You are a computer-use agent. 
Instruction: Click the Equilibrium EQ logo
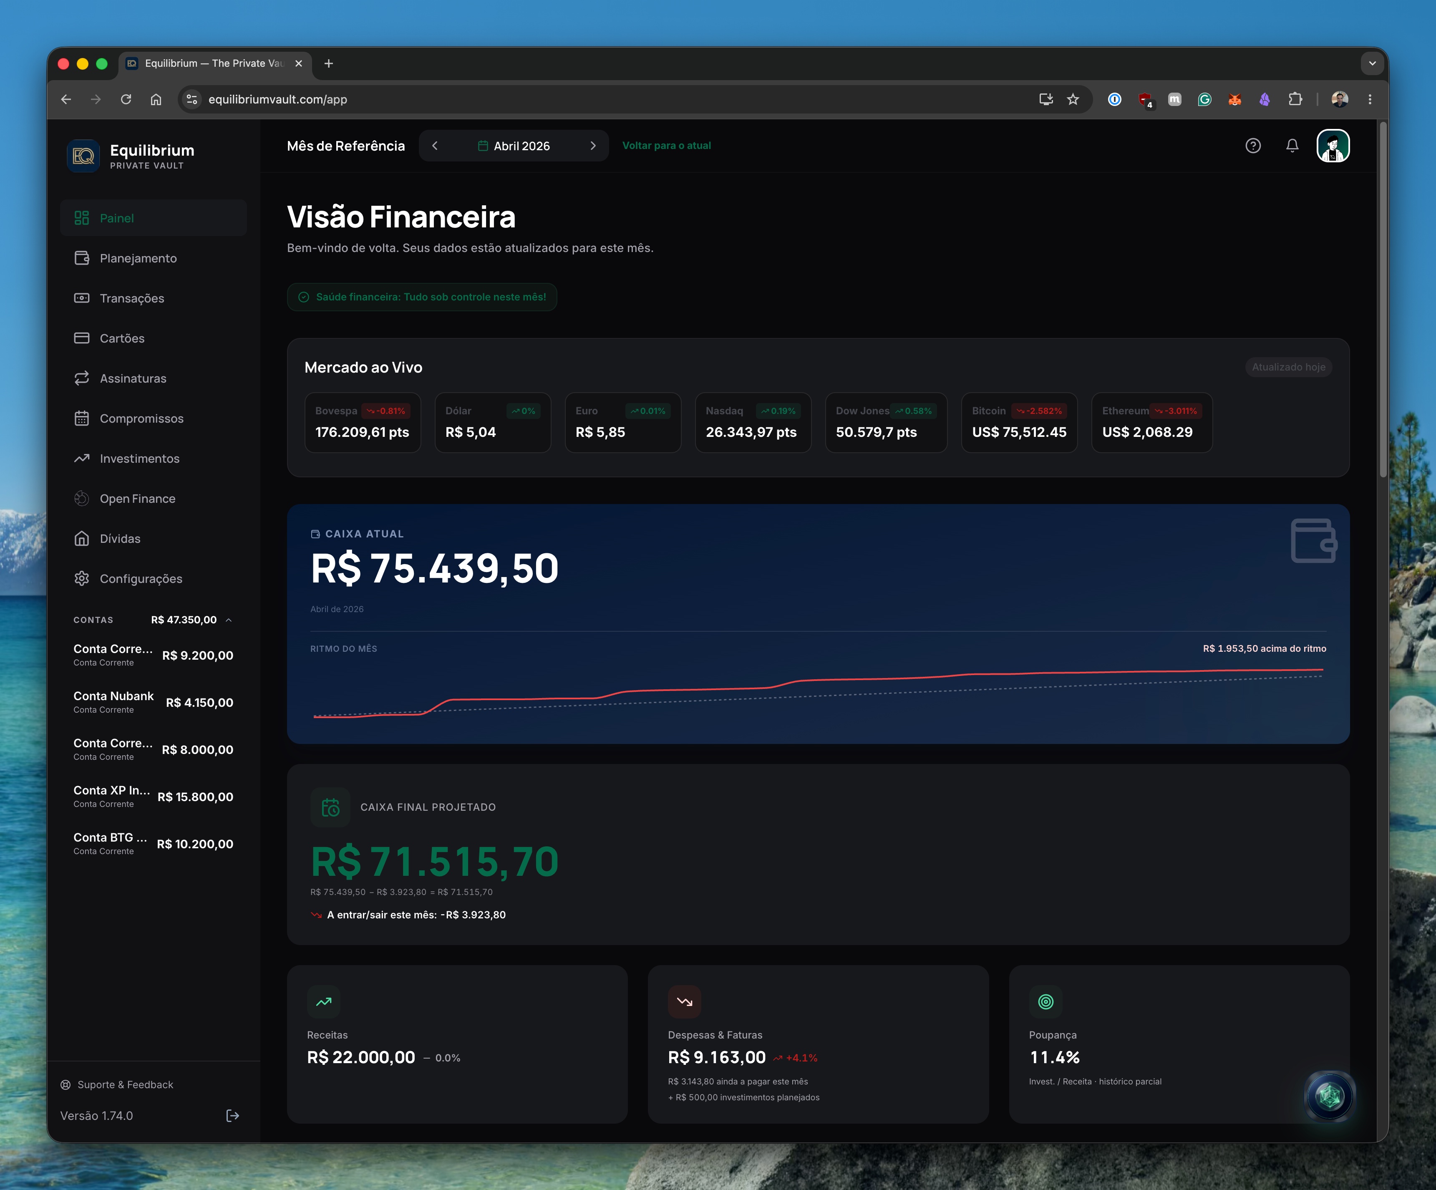83,156
